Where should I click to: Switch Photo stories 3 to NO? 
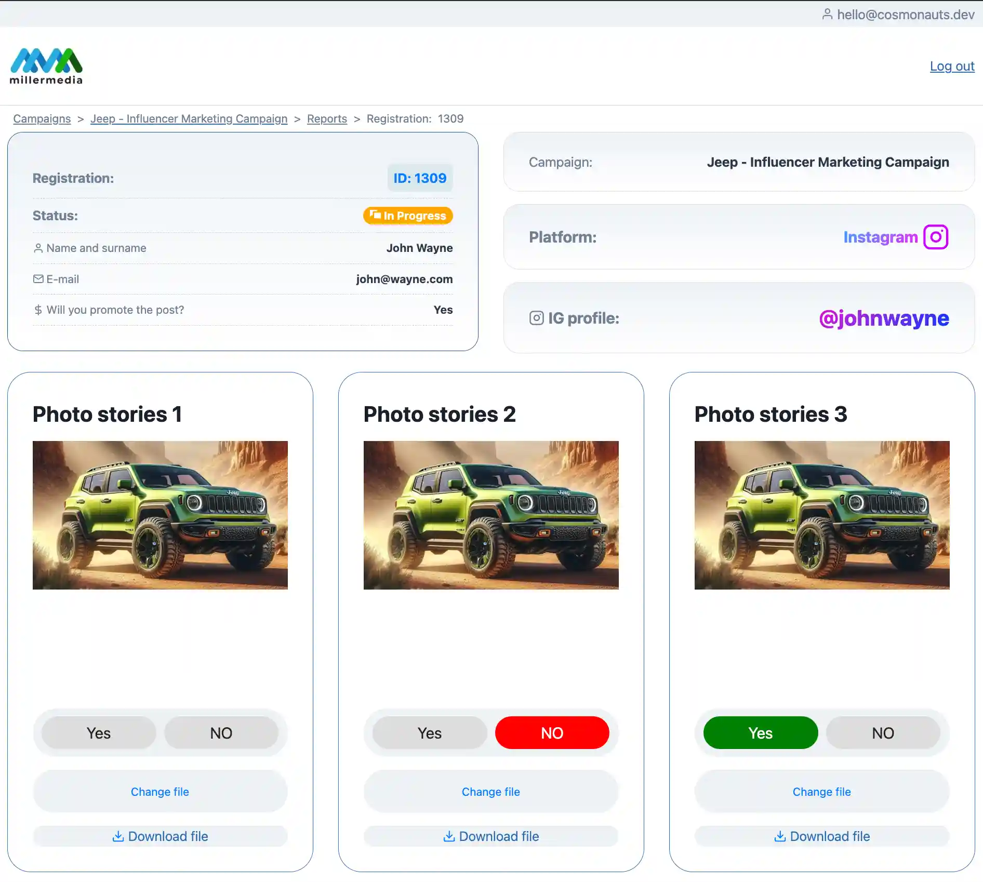[x=883, y=733]
